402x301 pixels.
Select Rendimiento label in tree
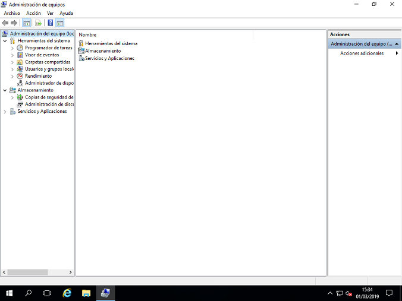(x=39, y=76)
